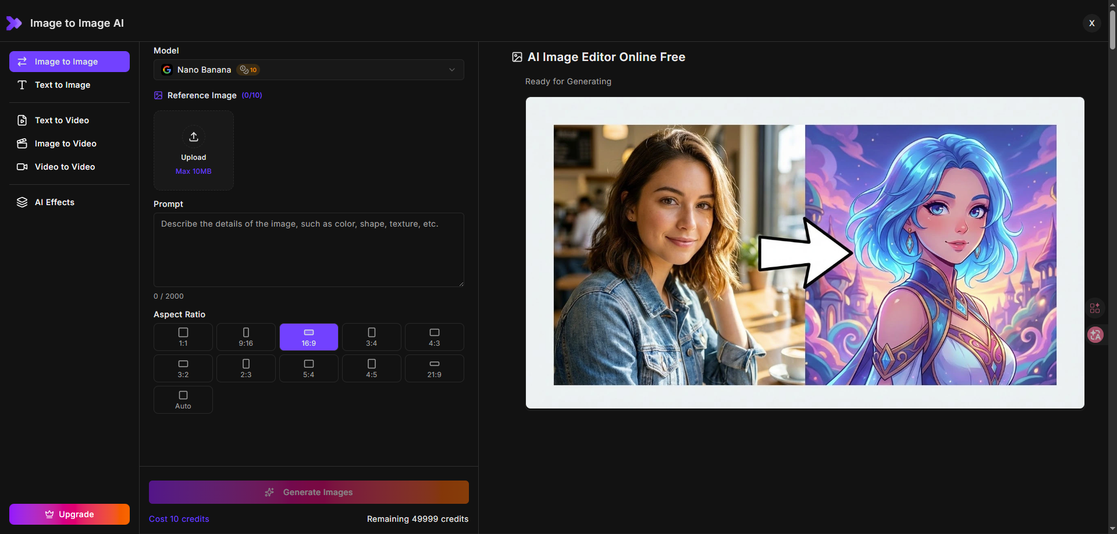Select the Image to Image sidebar icon
The height and width of the screenshot is (534, 1117).
coord(22,62)
